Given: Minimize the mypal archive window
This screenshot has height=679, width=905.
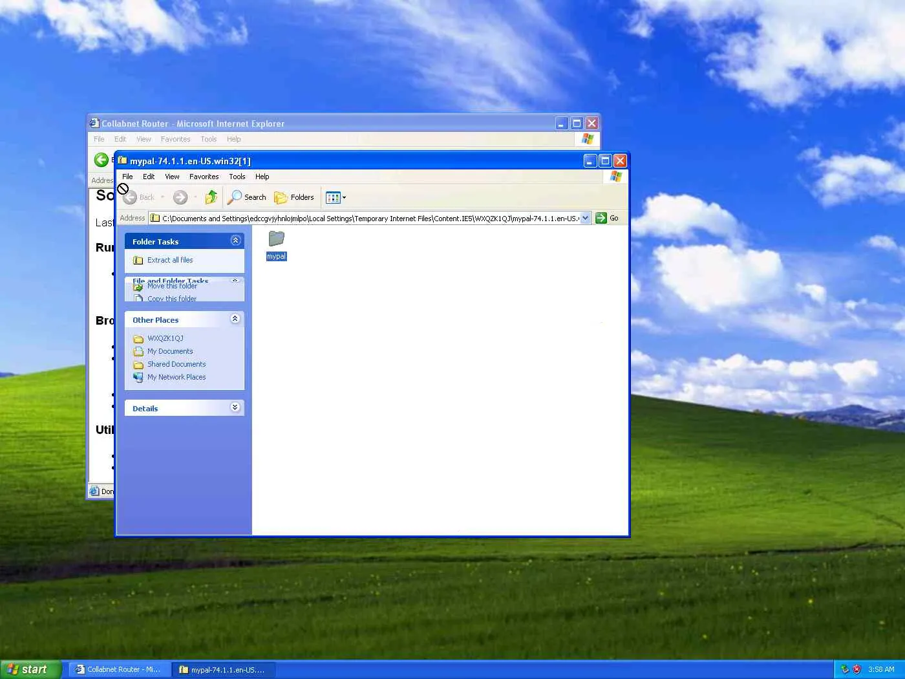Looking at the screenshot, I should coord(590,161).
